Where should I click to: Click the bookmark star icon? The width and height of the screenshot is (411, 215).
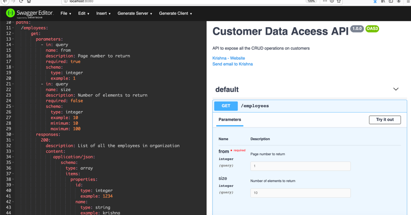click(339, 2)
